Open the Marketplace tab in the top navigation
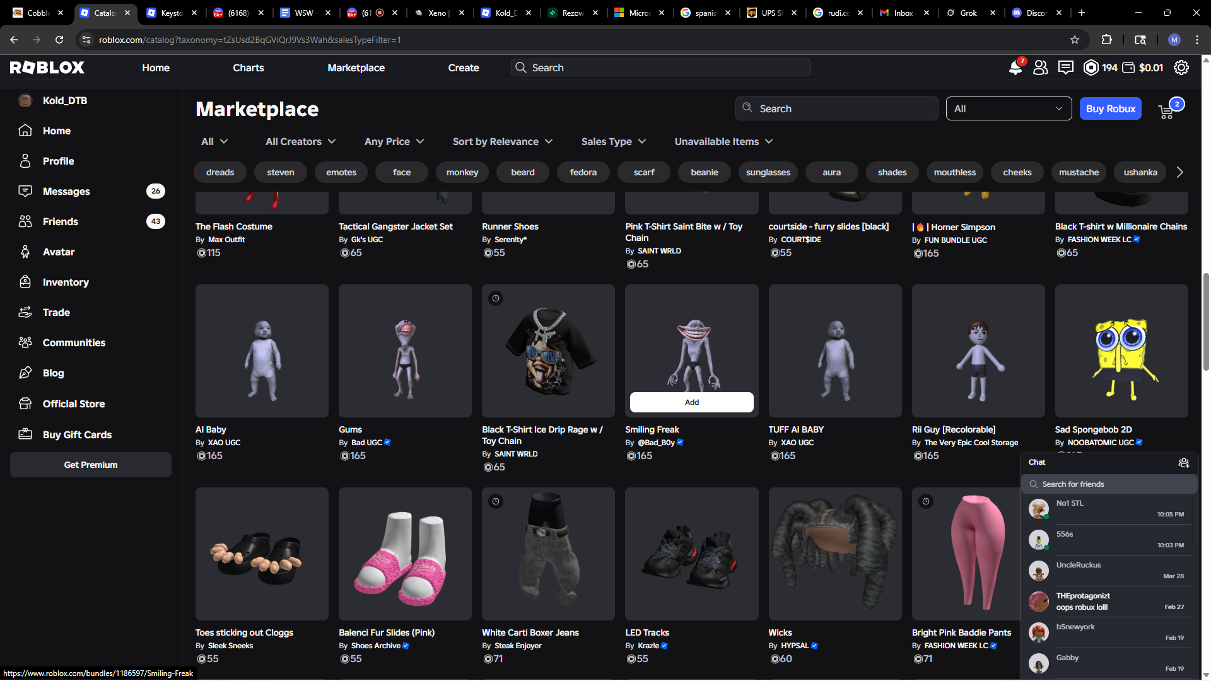Image resolution: width=1211 pixels, height=681 pixels. 356,67
